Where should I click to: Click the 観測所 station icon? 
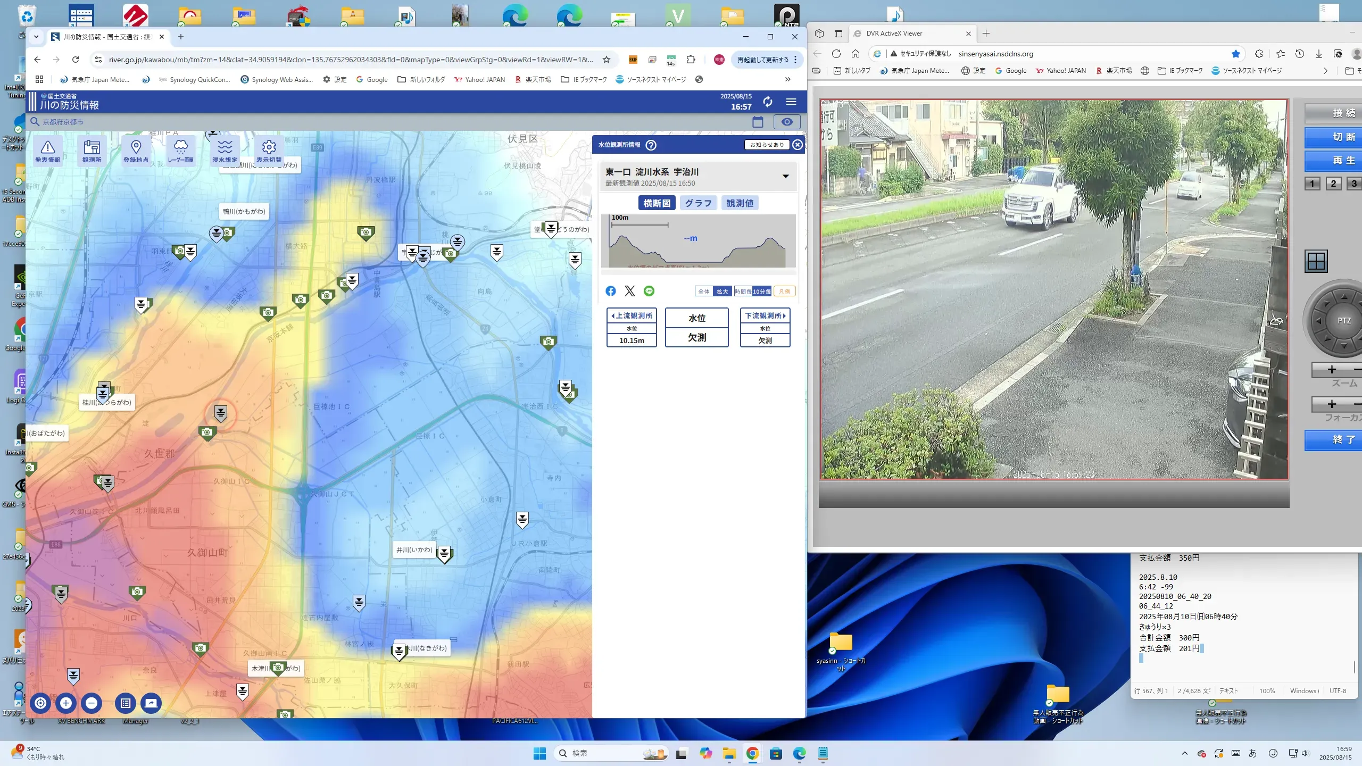click(x=92, y=151)
